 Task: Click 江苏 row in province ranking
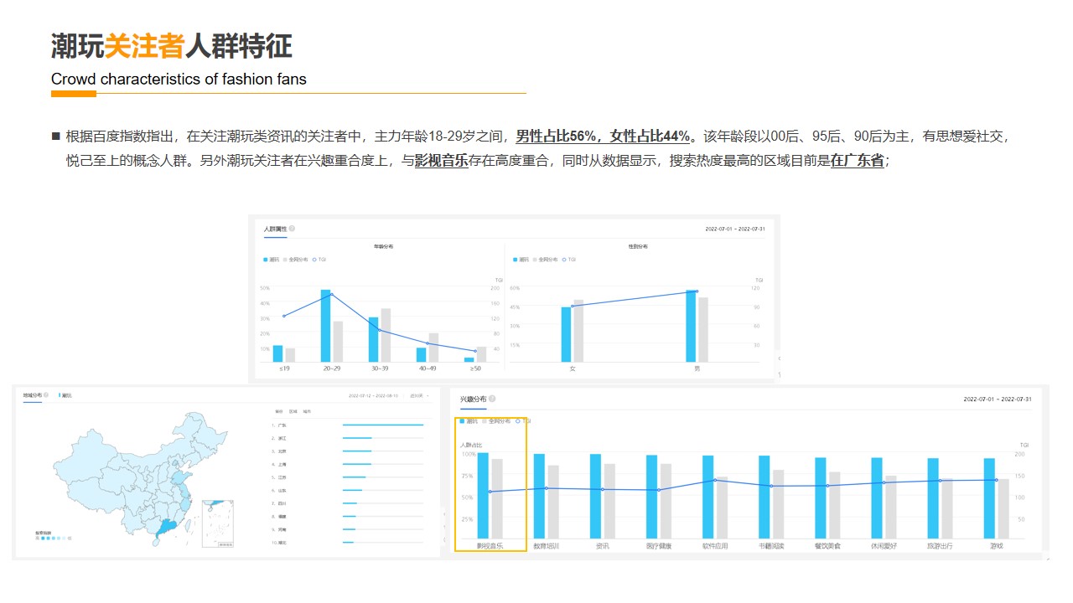348,477
